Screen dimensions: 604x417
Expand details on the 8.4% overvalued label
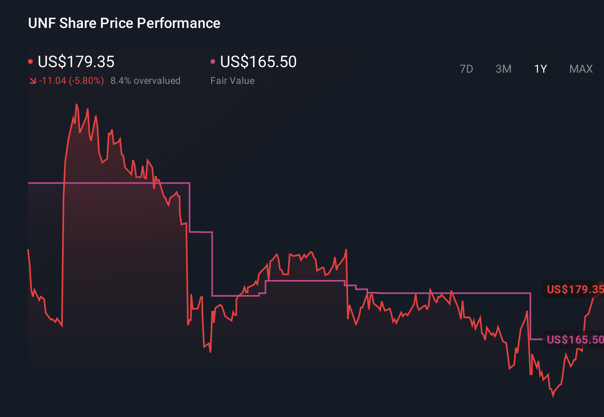pos(146,81)
